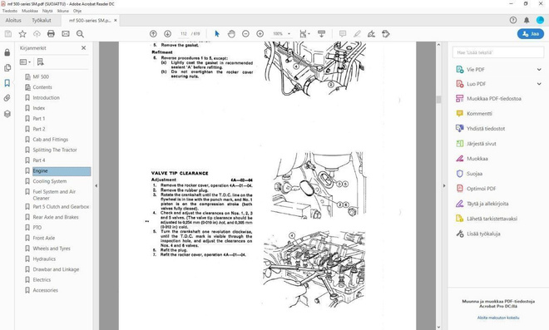Select the Part 5 Clutch and Gearbox bookmark
This screenshot has height=330, width=549.
pyautogui.click(x=61, y=207)
